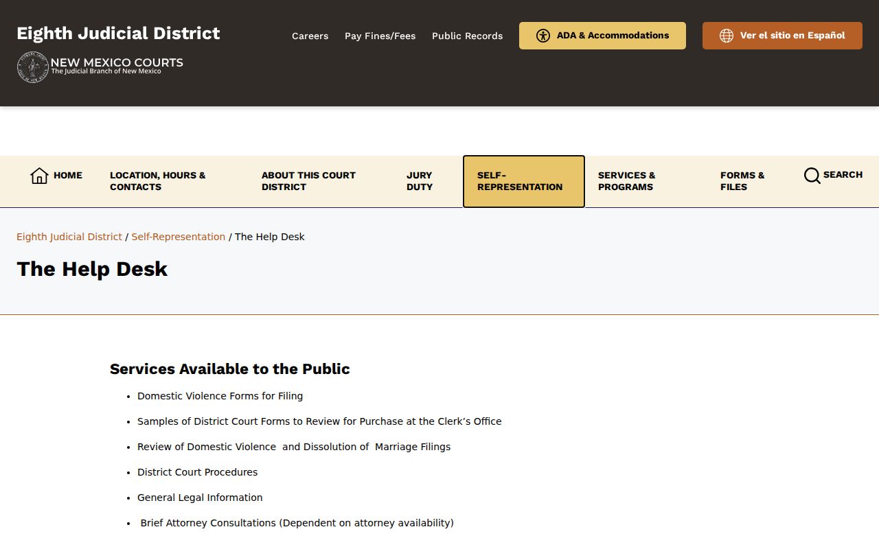Go to Public Records
The width and height of the screenshot is (879, 549).
tap(467, 36)
